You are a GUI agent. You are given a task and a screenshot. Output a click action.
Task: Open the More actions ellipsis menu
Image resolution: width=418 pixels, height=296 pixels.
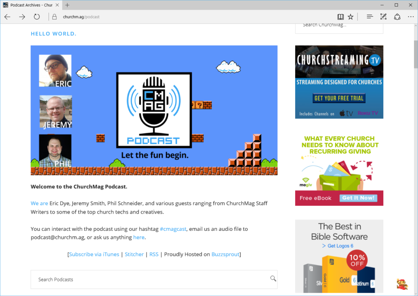pos(411,17)
